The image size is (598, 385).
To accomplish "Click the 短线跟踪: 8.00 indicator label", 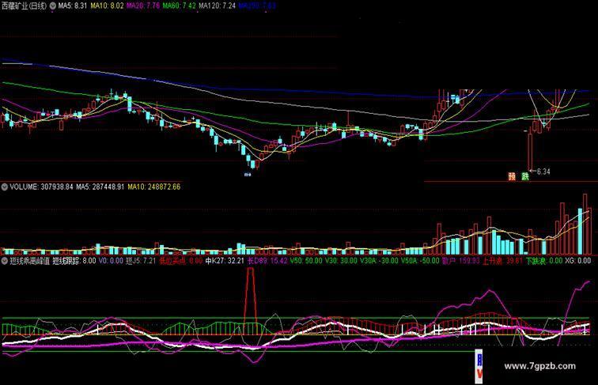I will click(74, 261).
